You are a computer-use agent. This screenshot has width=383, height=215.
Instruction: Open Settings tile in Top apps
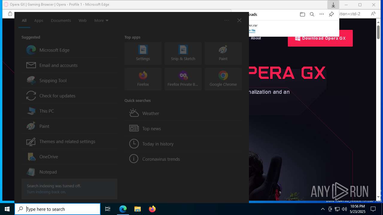(x=143, y=53)
